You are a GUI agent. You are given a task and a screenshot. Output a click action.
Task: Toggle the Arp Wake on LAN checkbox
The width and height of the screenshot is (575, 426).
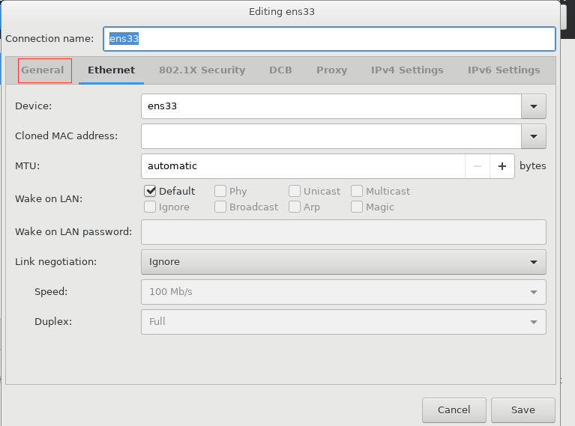point(295,207)
